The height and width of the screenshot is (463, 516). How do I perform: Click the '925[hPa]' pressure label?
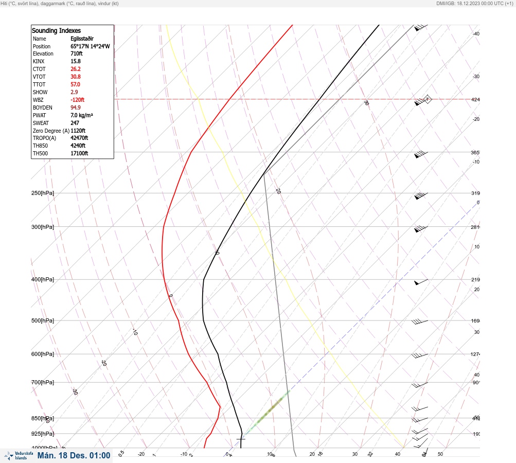pyautogui.click(x=43, y=434)
